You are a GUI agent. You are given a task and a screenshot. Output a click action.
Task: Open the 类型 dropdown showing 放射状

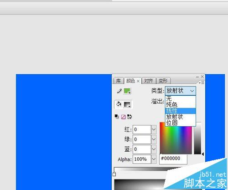(x=181, y=91)
